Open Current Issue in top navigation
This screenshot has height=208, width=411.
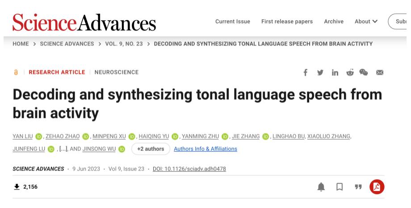233,21
